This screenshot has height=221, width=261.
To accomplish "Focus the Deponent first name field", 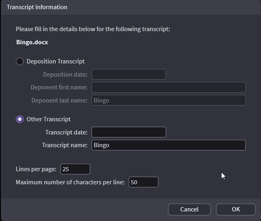I will coord(168,87).
